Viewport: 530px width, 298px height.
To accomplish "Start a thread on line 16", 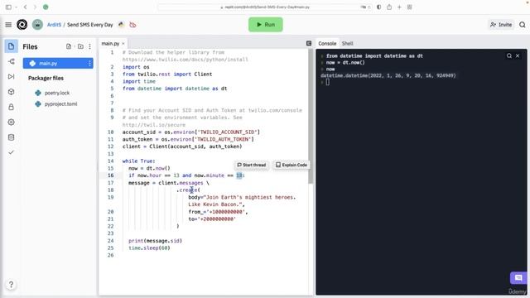I will coord(252,165).
